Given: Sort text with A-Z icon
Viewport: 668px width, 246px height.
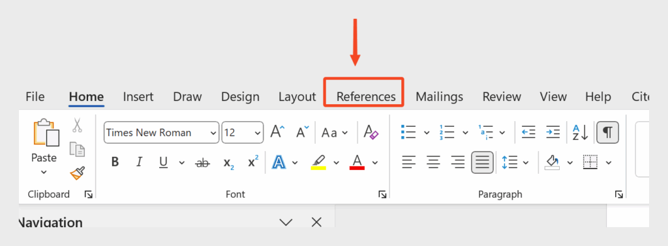Looking at the screenshot, I should point(580,132).
